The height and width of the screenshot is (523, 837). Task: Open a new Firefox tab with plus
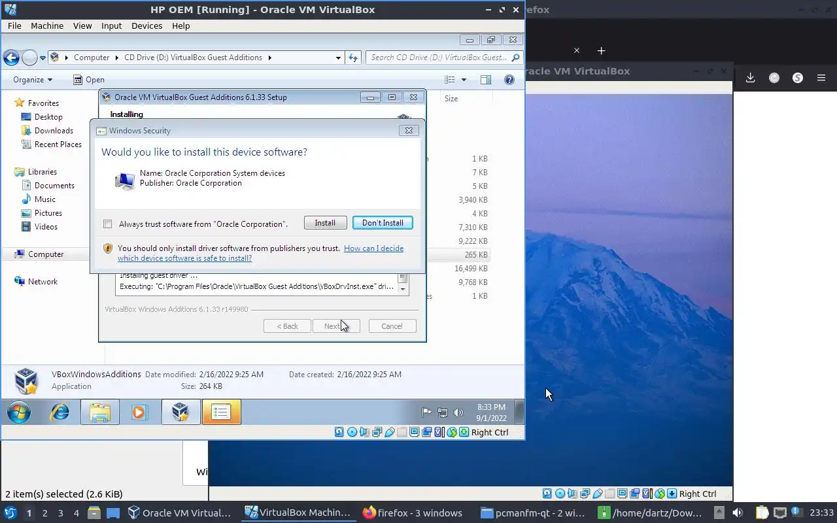[601, 50]
